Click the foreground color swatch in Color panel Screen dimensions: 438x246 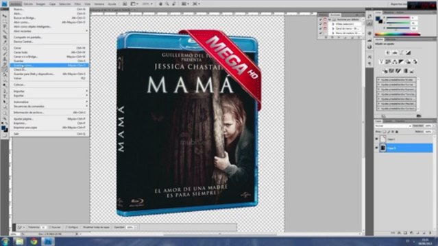(x=378, y=18)
